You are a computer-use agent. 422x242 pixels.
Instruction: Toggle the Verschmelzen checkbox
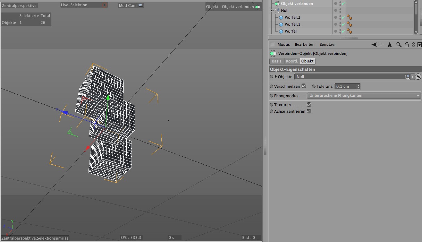point(304,86)
